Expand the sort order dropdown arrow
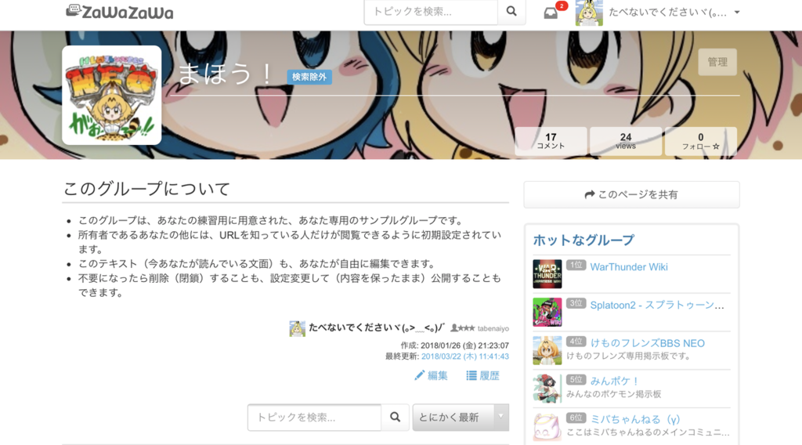802x445 pixels. 501,416
